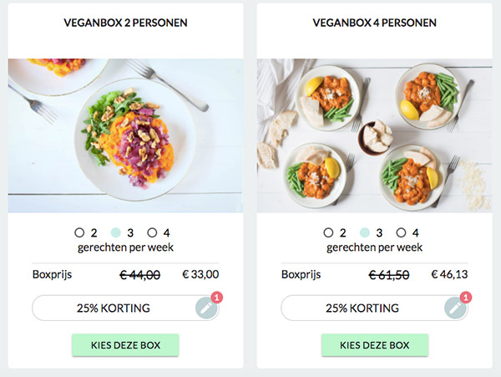The height and width of the screenshot is (377, 501).
Task: Select 2 gerechten for Veganbox 2 personen
Action: pos(80,233)
